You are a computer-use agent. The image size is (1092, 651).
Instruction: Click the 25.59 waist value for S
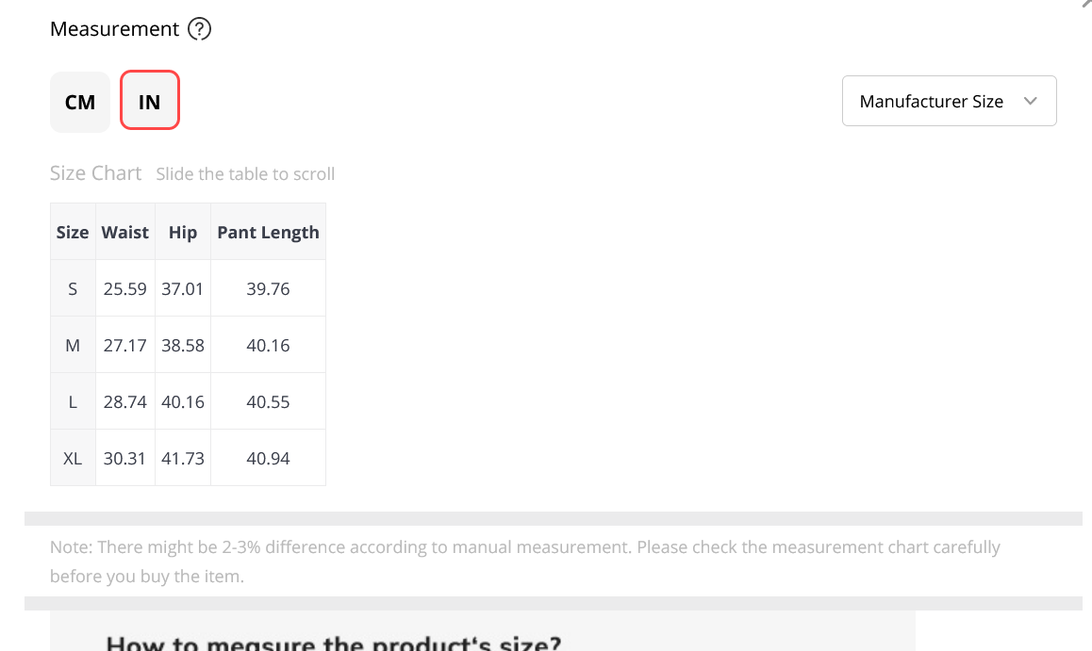124,288
